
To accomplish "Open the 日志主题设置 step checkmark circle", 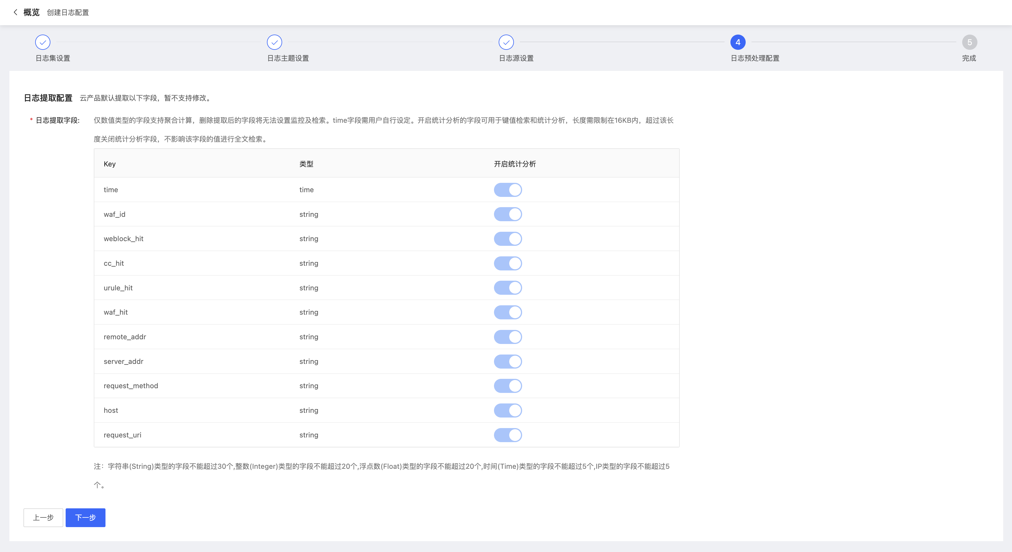I will 274,42.
